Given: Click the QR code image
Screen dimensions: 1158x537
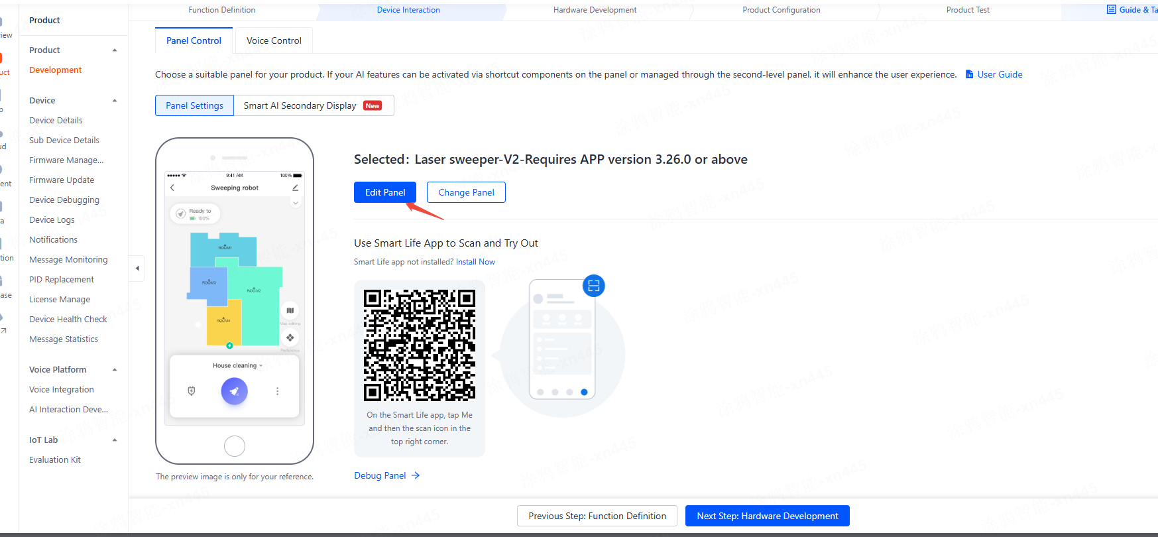Looking at the screenshot, I should click(x=420, y=345).
